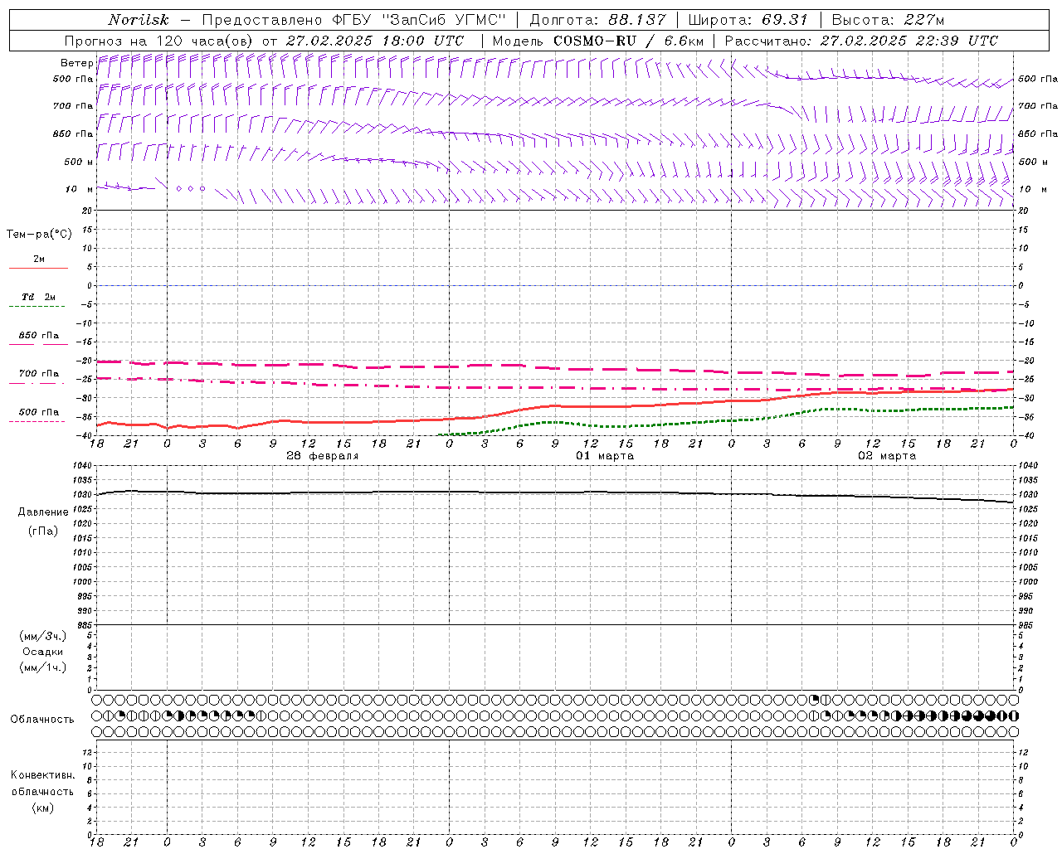Click the '2м' temperature legend entry
The width and height of the screenshot is (1062, 849).
39,259
